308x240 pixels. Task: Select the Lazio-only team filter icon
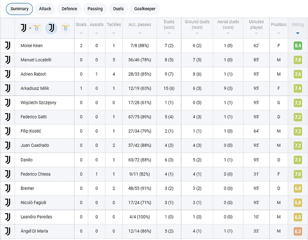(65, 28)
